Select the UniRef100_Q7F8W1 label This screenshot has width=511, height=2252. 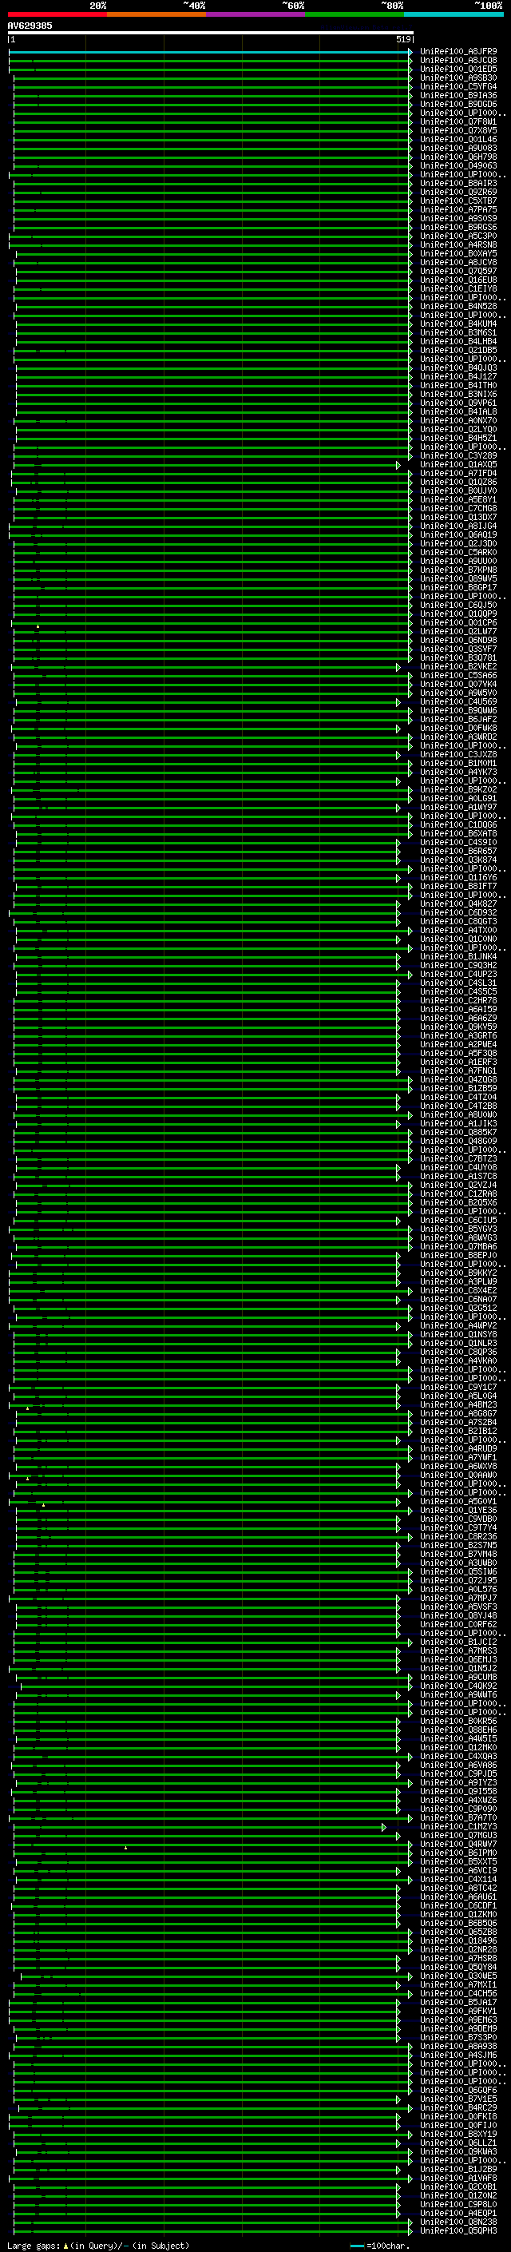458,121
